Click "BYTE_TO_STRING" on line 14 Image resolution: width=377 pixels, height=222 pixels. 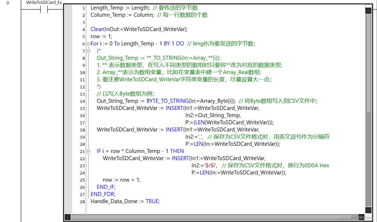coord(167,101)
